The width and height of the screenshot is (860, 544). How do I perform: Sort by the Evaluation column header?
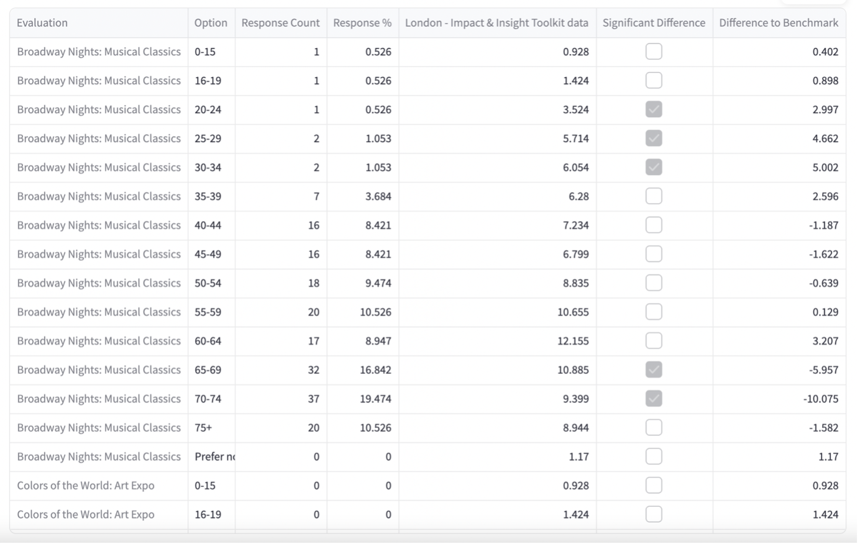point(42,23)
